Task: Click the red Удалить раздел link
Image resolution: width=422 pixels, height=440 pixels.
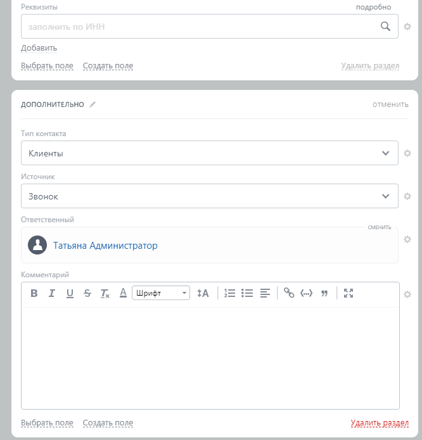Action: point(380,423)
